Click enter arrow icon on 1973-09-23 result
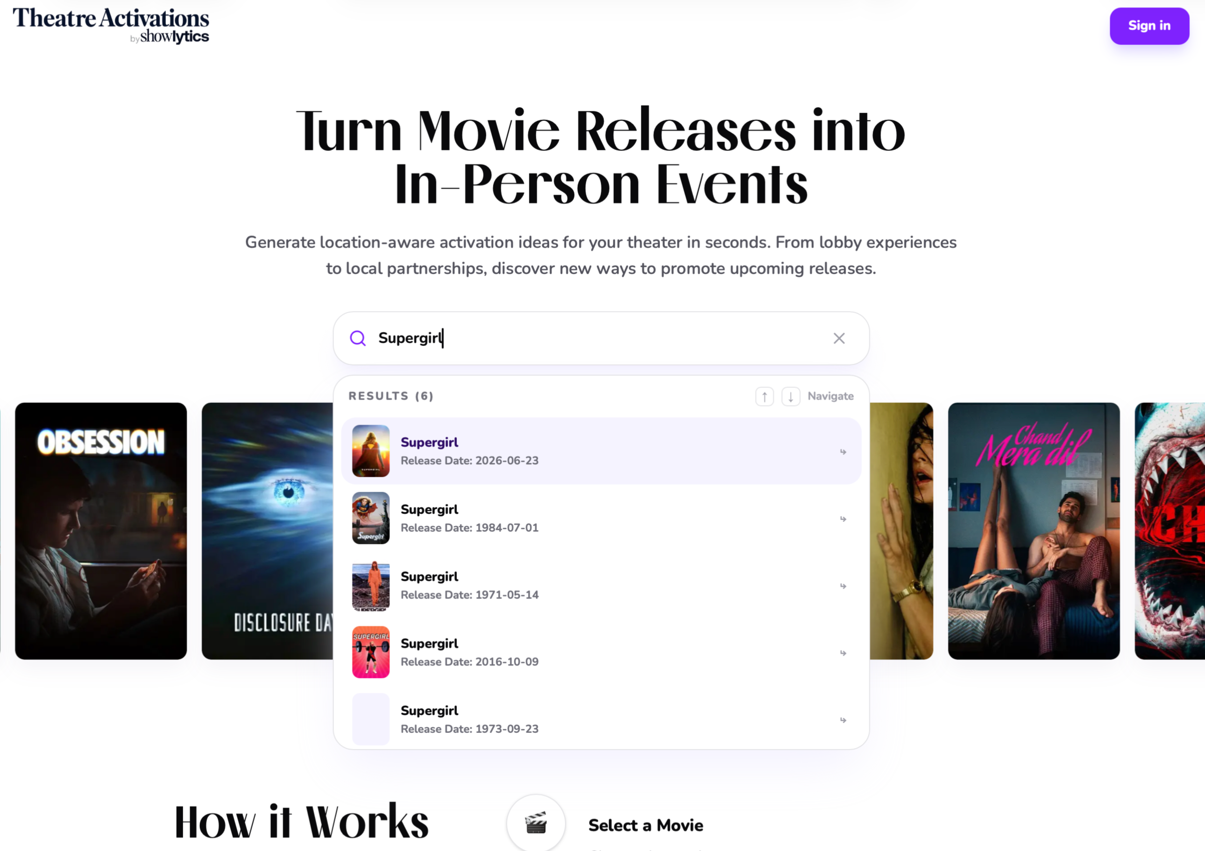Image resolution: width=1205 pixels, height=851 pixels. pos(843,720)
